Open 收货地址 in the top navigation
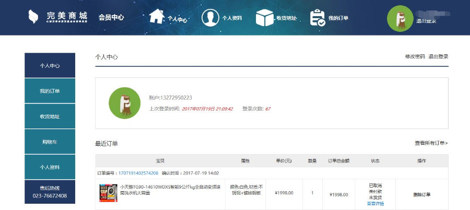470x210 pixels. tap(287, 18)
